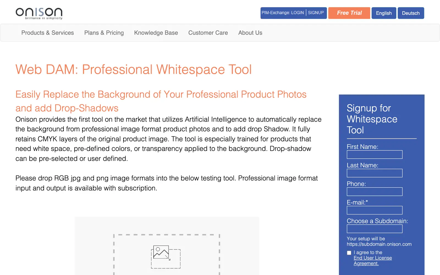Open Plans & Pricing menu
The height and width of the screenshot is (275, 440).
(104, 33)
